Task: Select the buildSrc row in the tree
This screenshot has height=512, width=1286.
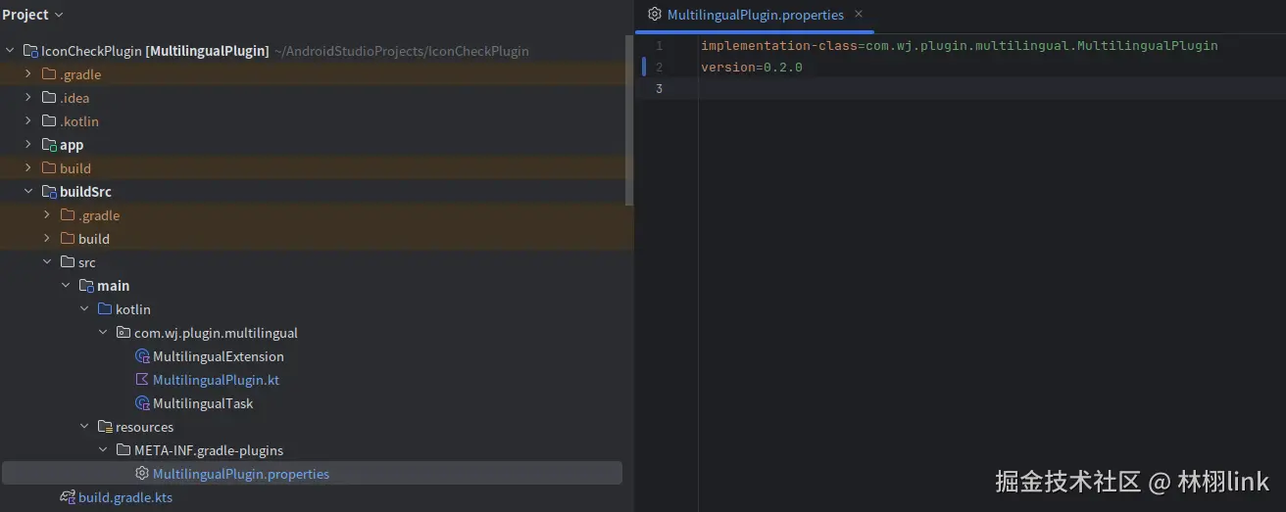Action: pyautogui.click(x=313, y=192)
